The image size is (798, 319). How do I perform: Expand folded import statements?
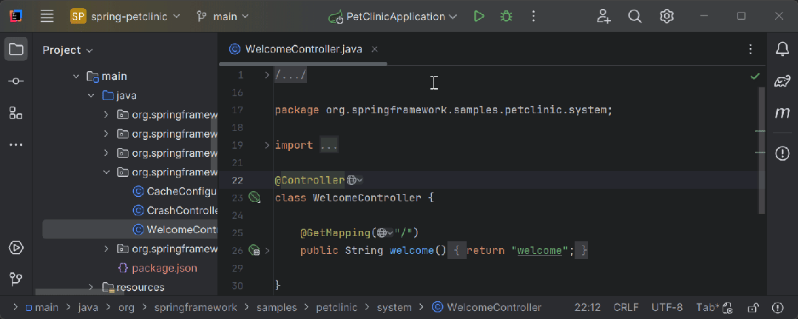pos(267,145)
